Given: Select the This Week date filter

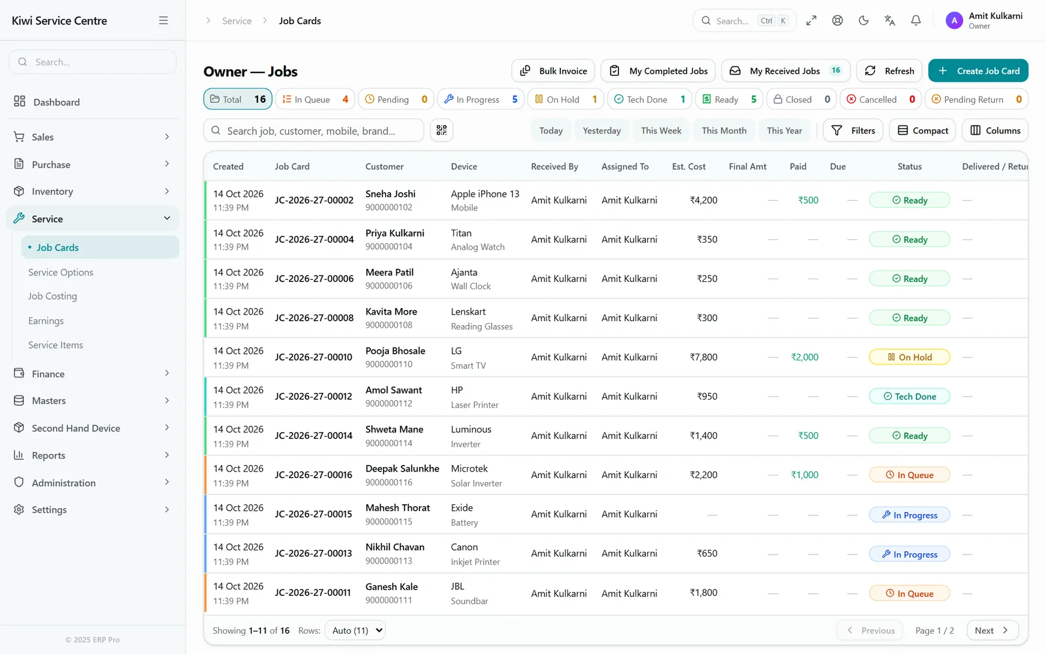Looking at the screenshot, I should coord(661,130).
